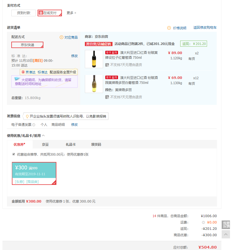
Task: Click the 价格说明 info icon
Action: pos(169,28)
